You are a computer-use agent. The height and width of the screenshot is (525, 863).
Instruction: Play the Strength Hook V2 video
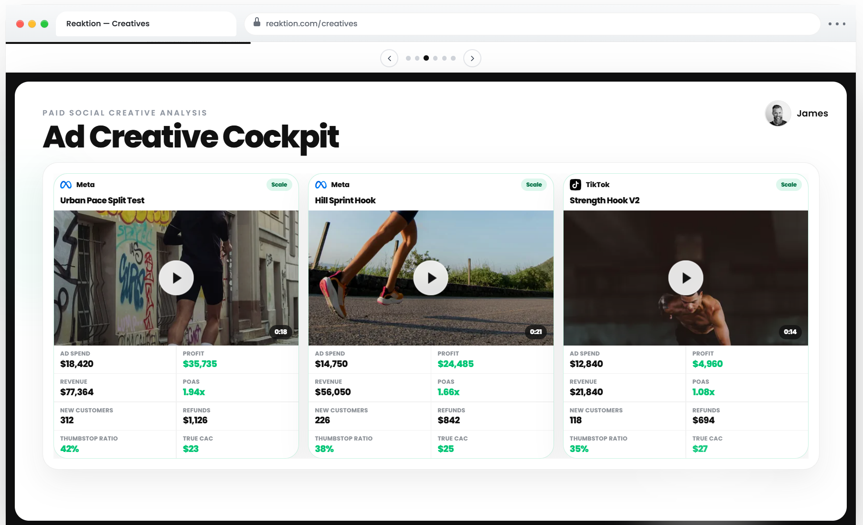coord(686,278)
